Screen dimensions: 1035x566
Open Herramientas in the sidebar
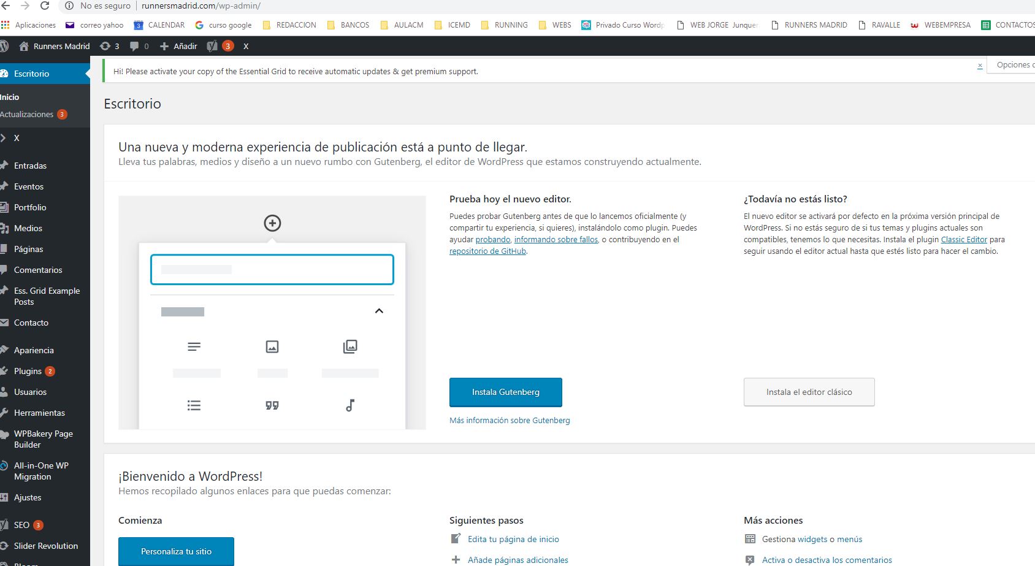45,413
